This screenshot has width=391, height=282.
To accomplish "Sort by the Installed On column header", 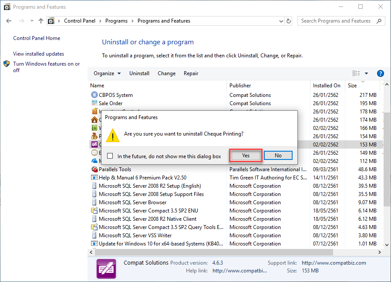I will 327,85.
